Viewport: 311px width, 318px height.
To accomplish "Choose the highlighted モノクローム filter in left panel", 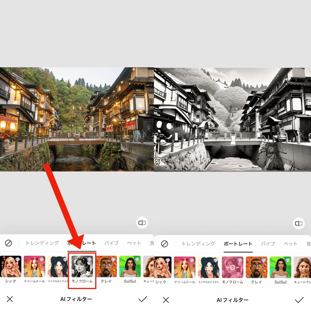I will click(82, 266).
